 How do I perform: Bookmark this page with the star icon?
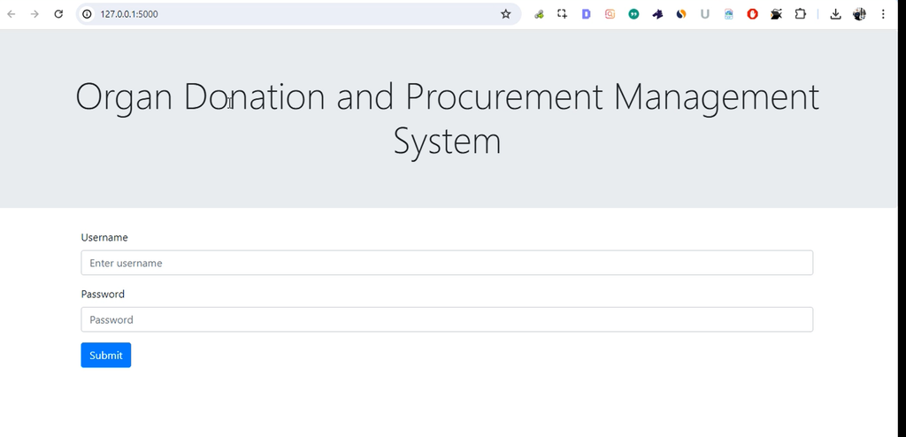coord(505,14)
